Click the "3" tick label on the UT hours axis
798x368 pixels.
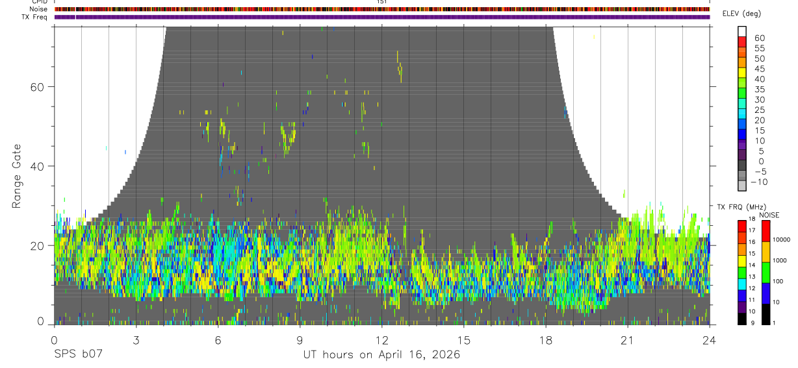coord(136,340)
